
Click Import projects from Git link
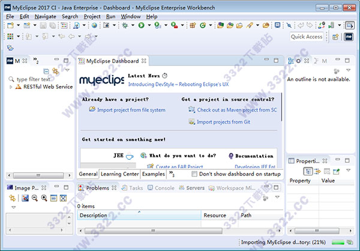point(223,122)
